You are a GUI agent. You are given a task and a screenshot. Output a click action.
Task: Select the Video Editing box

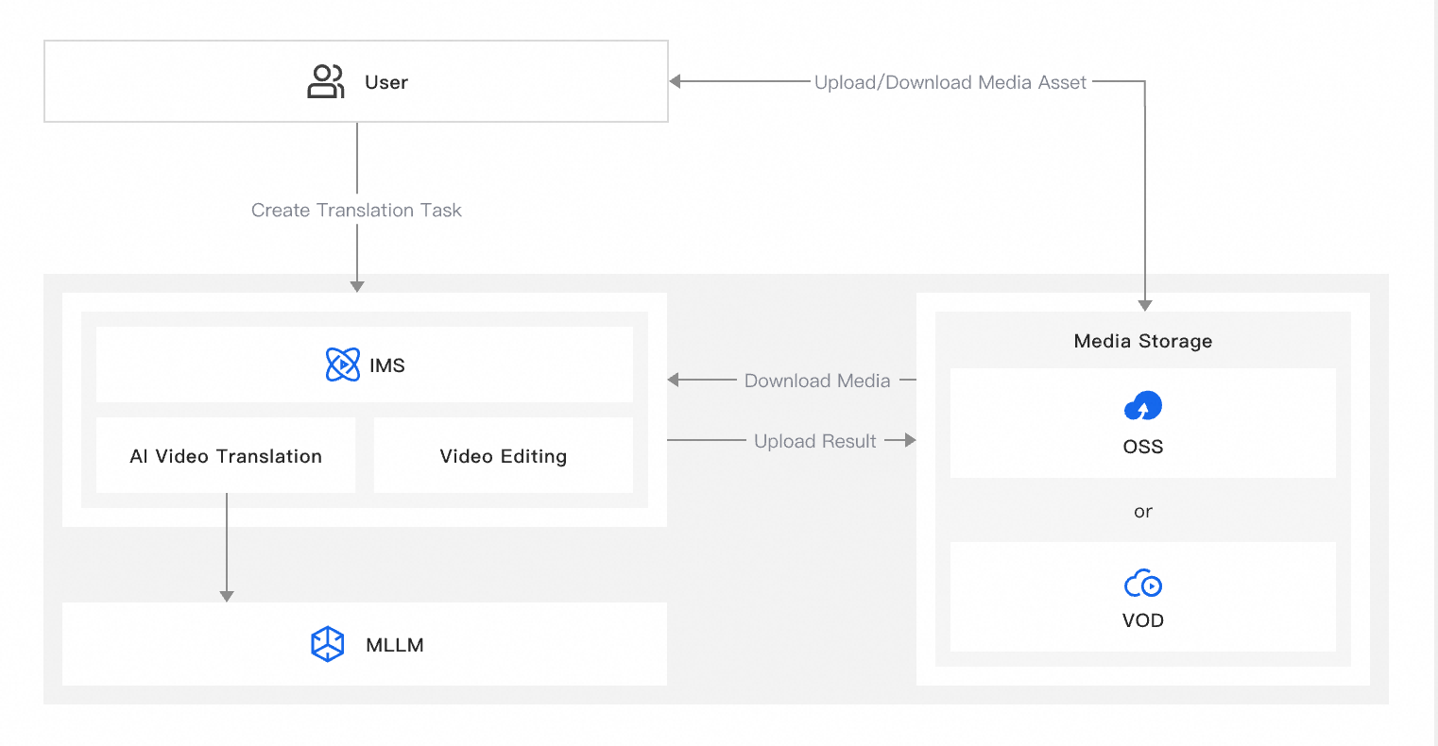pos(504,455)
